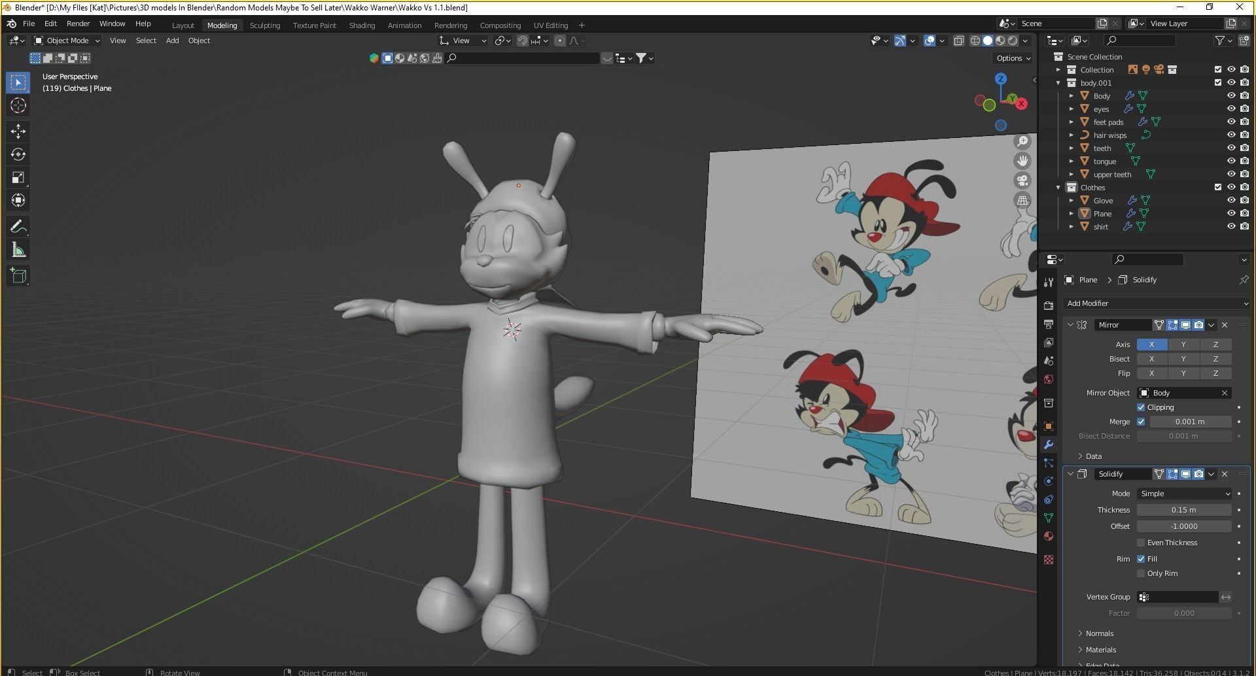
Task: Open the Material properties tab
Action: click(1049, 536)
